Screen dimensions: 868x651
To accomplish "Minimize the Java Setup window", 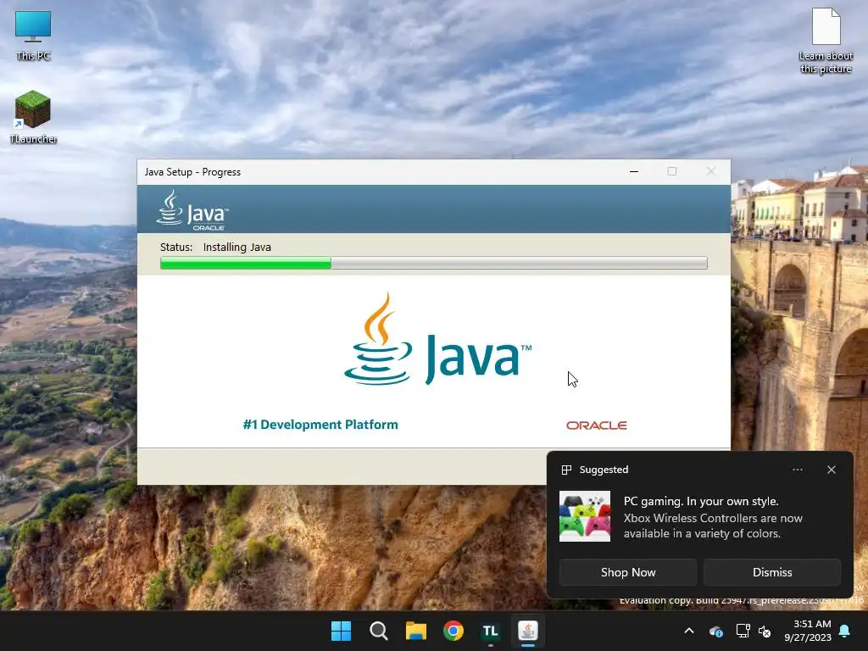I will (x=634, y=171).
